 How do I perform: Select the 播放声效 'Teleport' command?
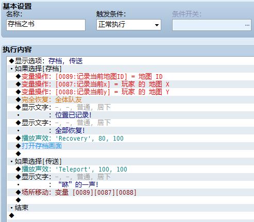tap(130, 169)
